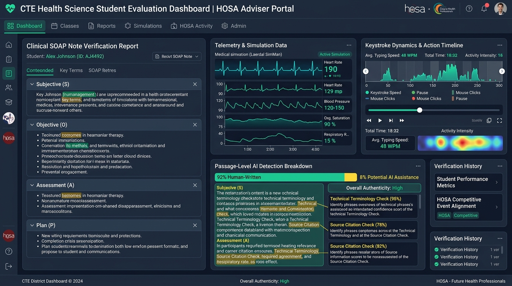The width and height of the screenshot is (512, 286).
Task: Open the notifications bell
Action: pos(484,9)
